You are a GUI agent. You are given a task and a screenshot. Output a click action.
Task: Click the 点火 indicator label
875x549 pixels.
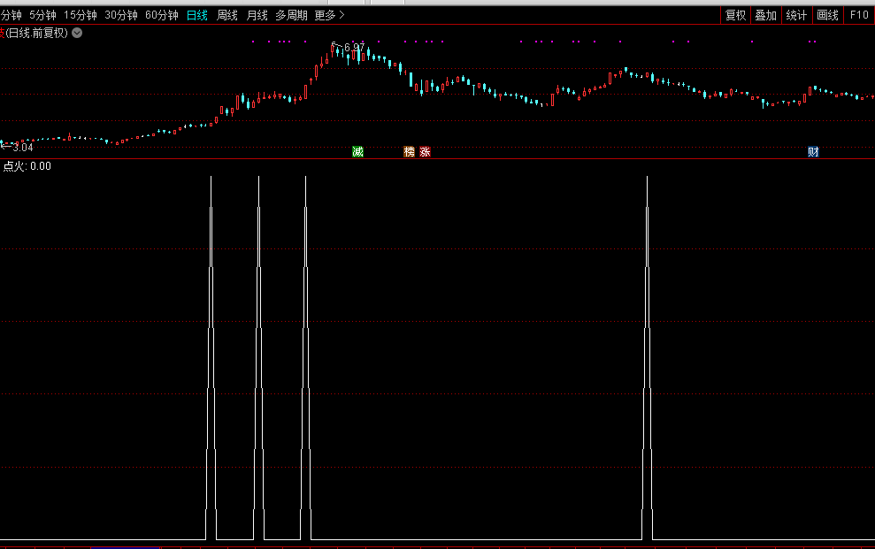coord(15,166)
